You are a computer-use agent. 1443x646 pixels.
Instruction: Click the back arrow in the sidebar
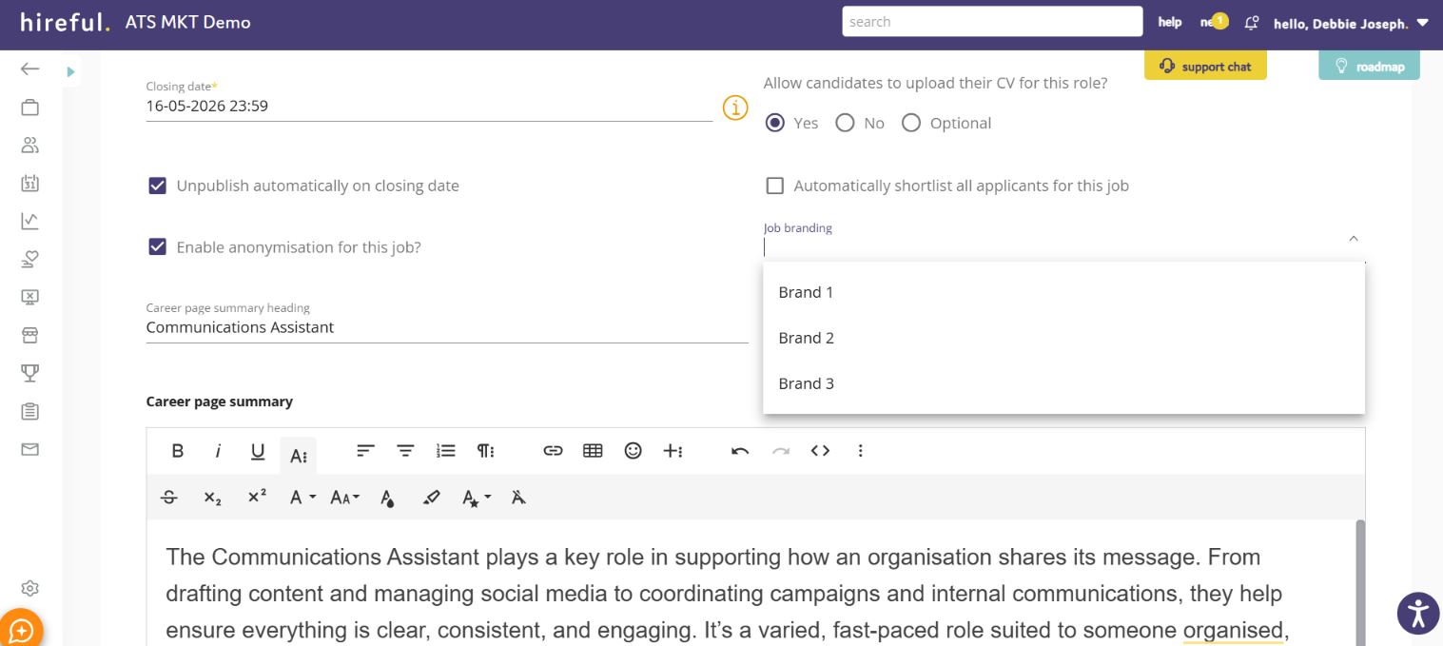tap(29, 69)
